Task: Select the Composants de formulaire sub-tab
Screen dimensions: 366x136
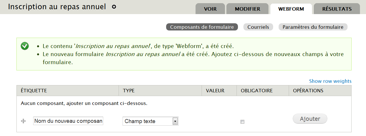Action: pos(202,27)
